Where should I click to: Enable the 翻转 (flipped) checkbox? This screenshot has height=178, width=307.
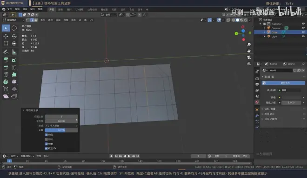[47, 140]
